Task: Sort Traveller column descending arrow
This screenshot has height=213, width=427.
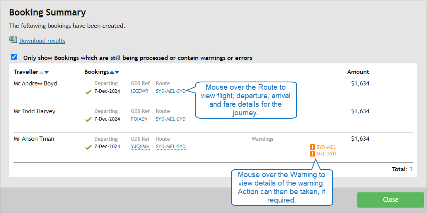Action: tap(47, 72)
